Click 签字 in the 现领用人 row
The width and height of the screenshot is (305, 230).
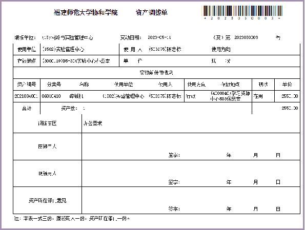(174, 182)
